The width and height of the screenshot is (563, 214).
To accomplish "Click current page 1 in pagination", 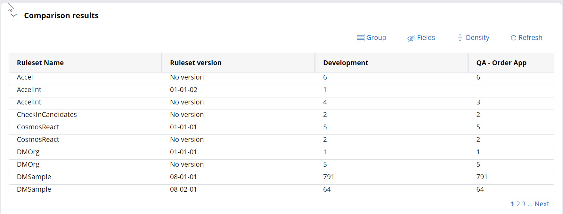I will pyautogui.click(x=512, y=204).
